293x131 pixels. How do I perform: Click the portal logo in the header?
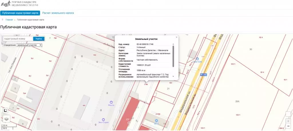click(20, 3)
